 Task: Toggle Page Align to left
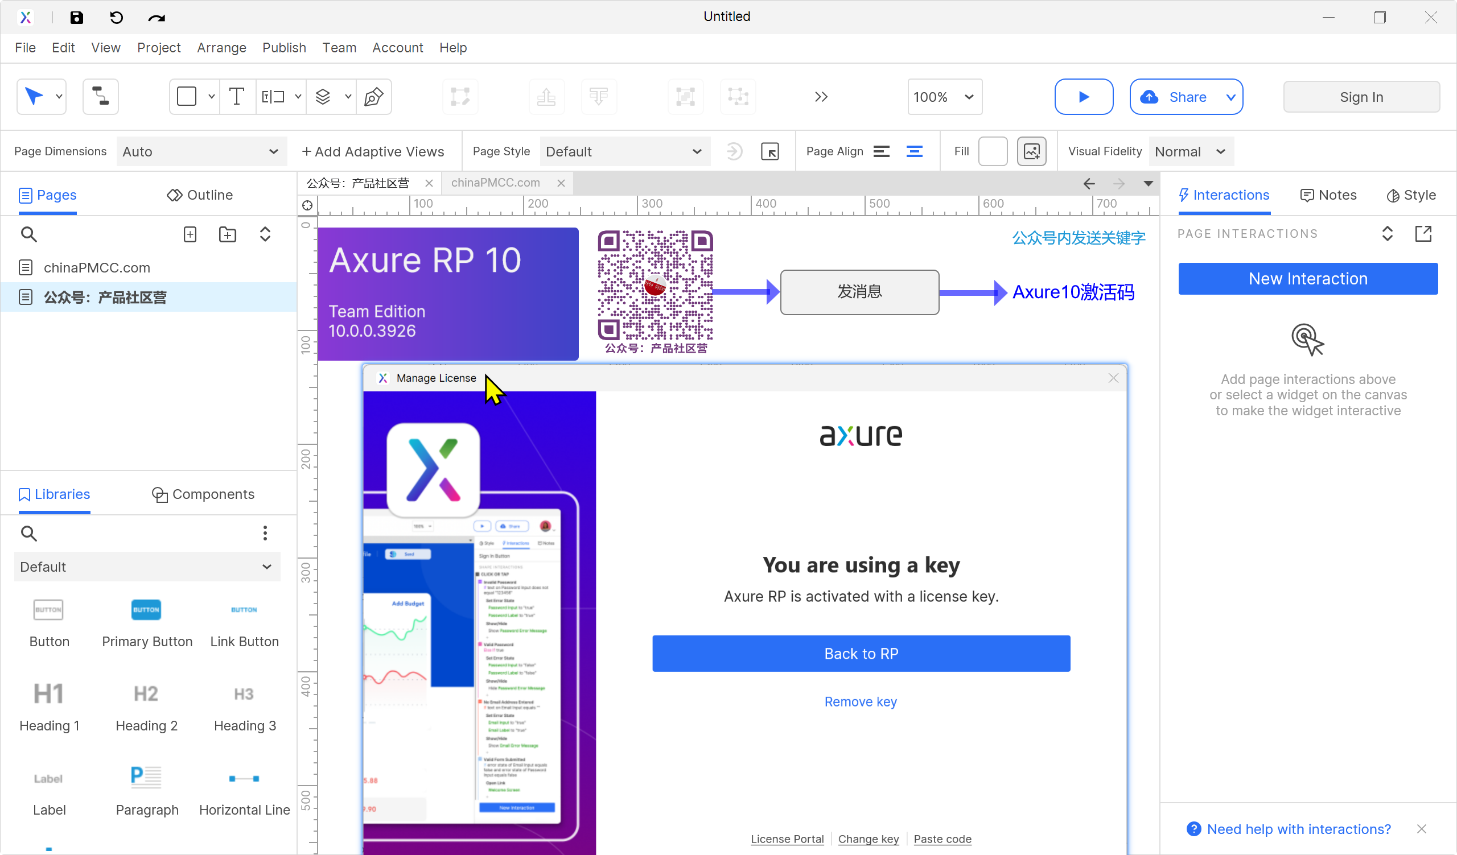[881, 151]
